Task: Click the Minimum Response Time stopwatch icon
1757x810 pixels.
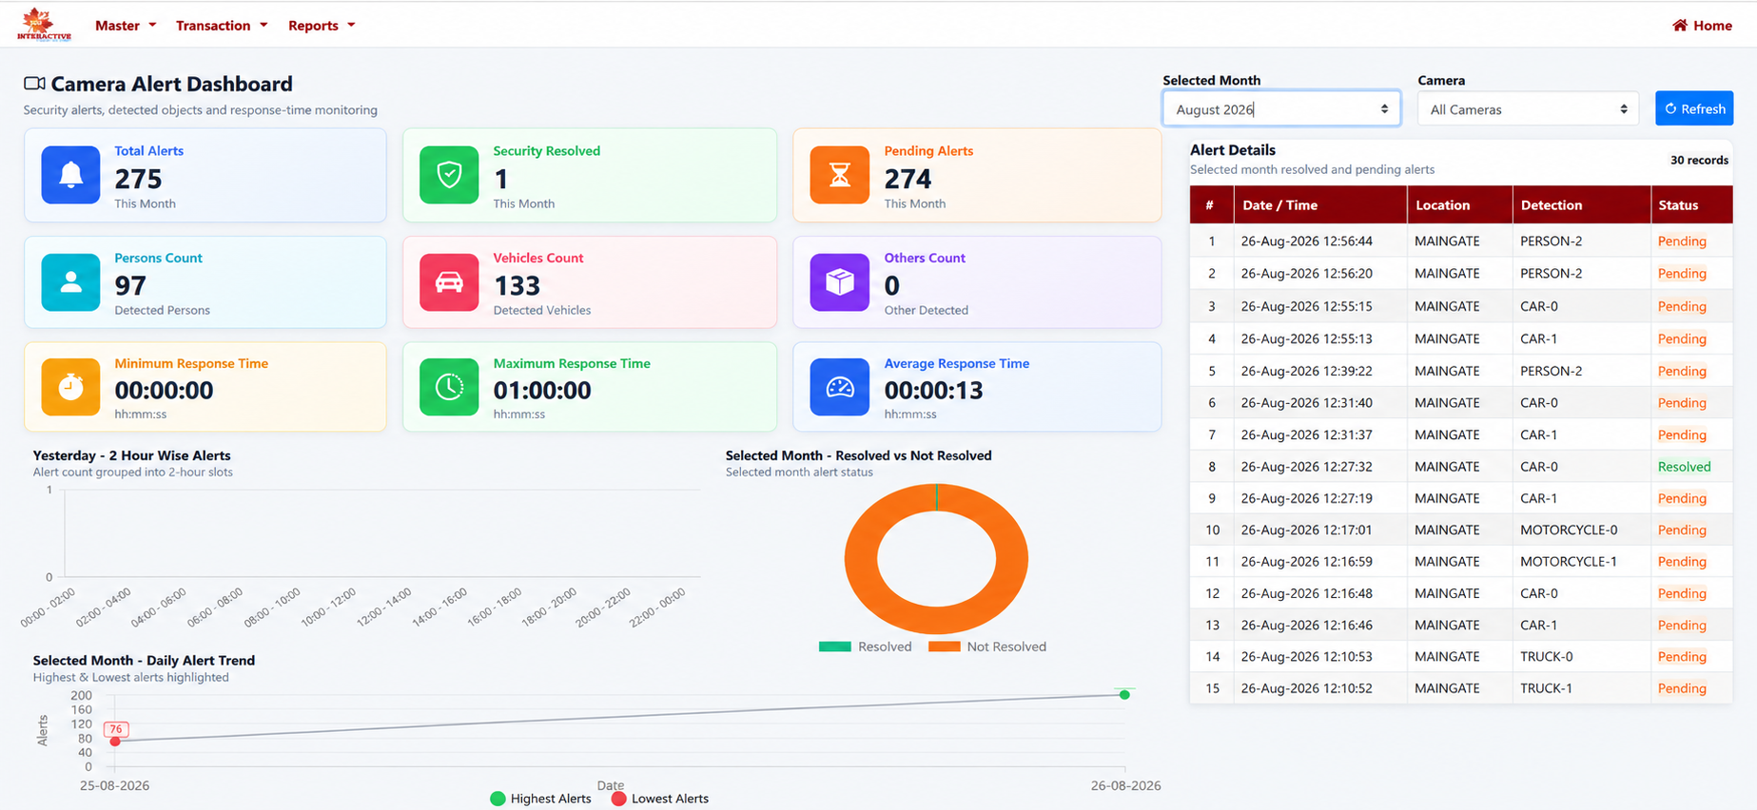Action: [x=70, y=387]
